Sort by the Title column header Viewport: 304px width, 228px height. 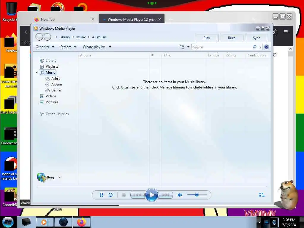[x=183, y=55]
